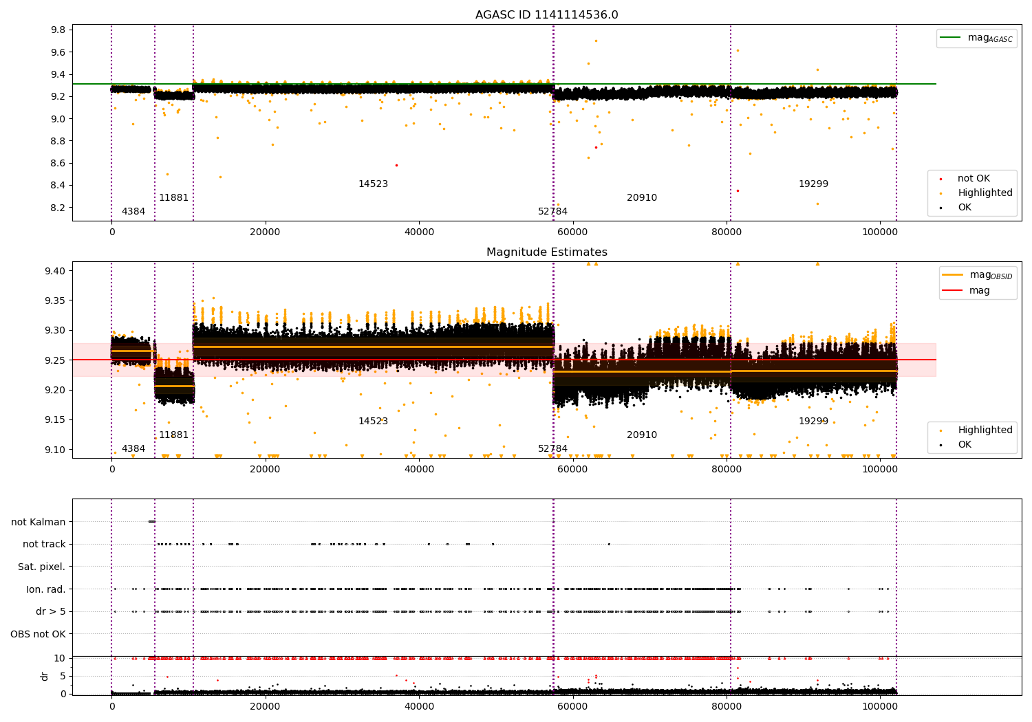This screenshot has height=722, width=1032.
Task: Click 'Highlighted' in the AGASC ID plot legend
Action: pos(985,193)
